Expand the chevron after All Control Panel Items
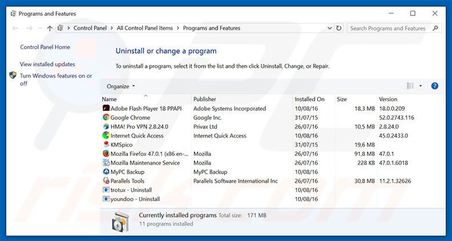452x241 pixels. (x=178, y=28)
